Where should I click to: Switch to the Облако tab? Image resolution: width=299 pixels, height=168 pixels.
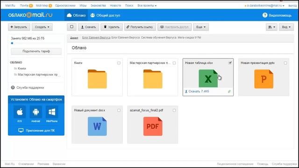pos(76,15)
